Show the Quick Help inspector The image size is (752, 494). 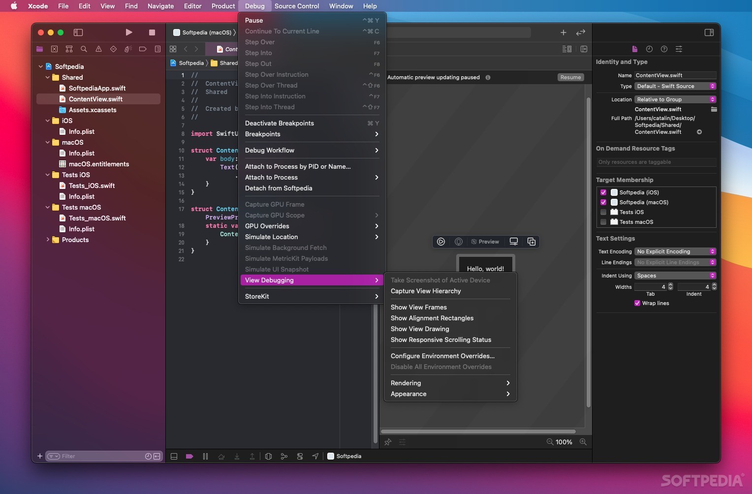coord(664,49)
